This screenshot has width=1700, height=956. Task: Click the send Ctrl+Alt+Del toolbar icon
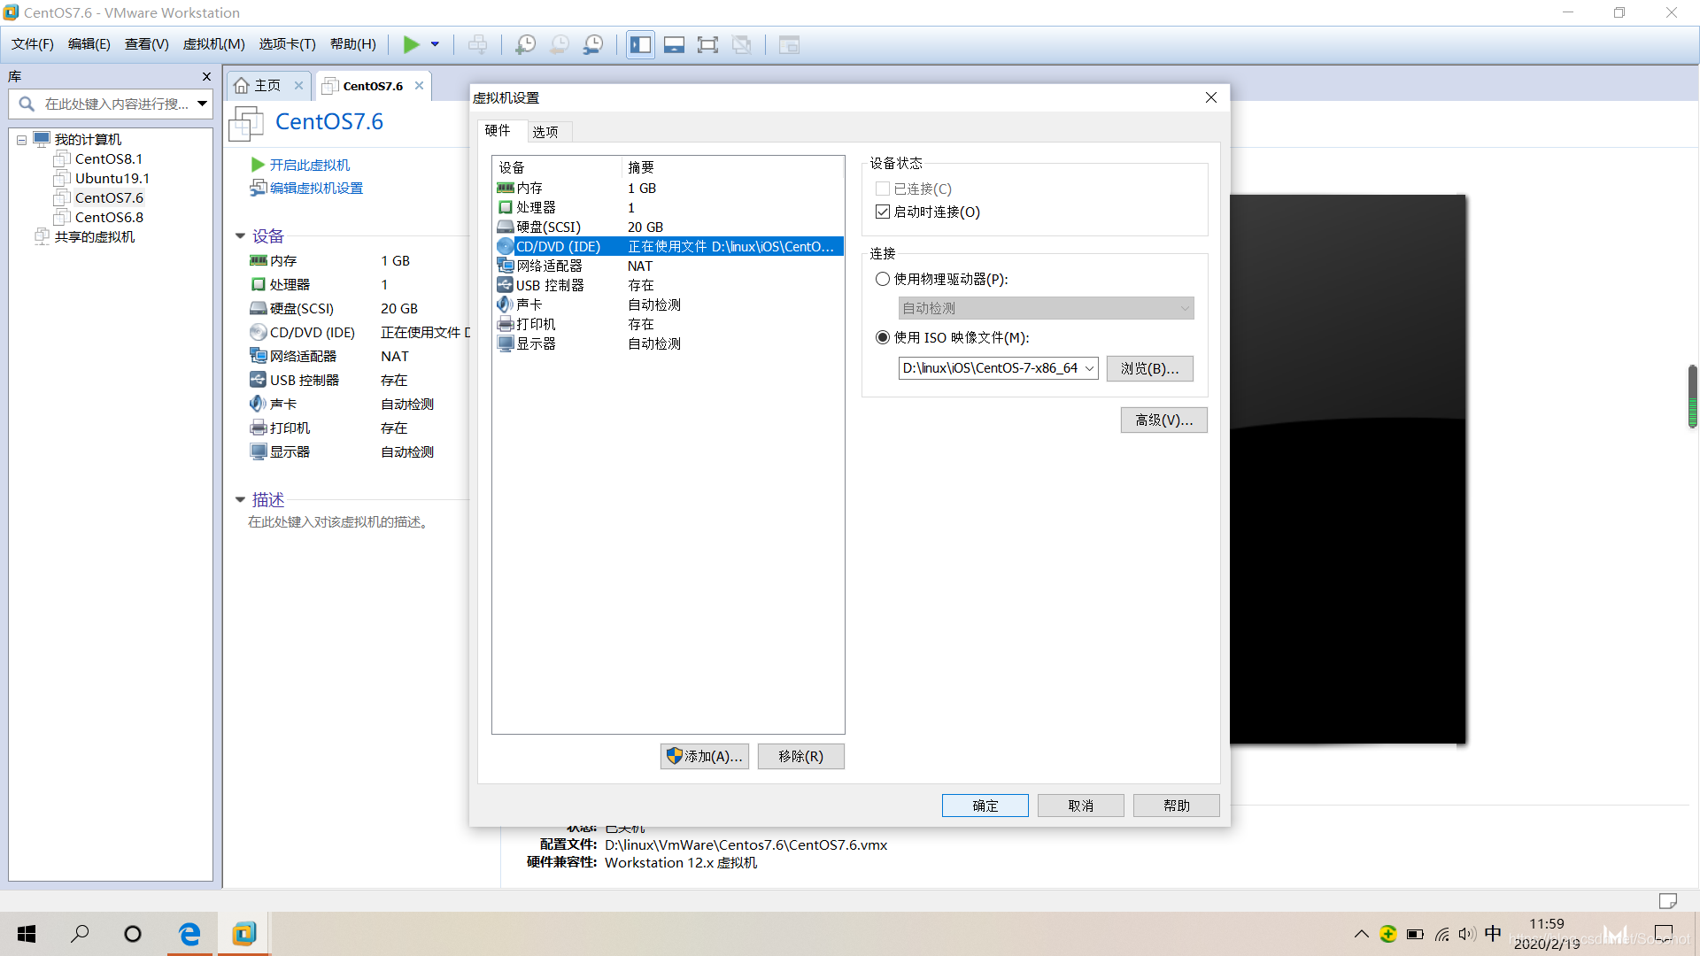477,44
